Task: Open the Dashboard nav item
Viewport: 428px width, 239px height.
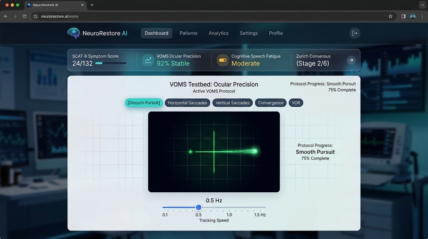Action: (157, 33)
